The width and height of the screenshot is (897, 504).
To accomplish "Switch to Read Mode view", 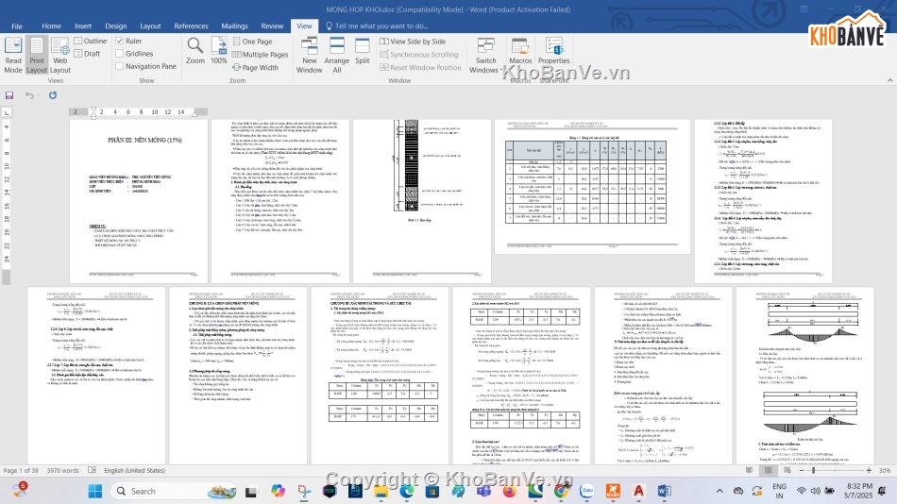I will 12,55.
